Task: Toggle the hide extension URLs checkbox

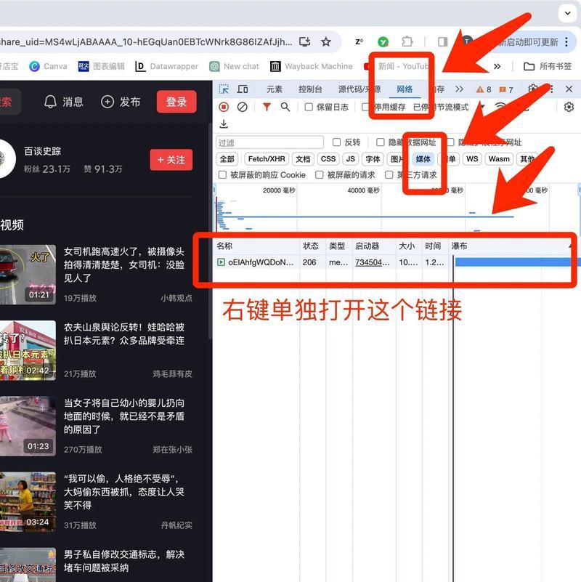Action: point(450,142)
